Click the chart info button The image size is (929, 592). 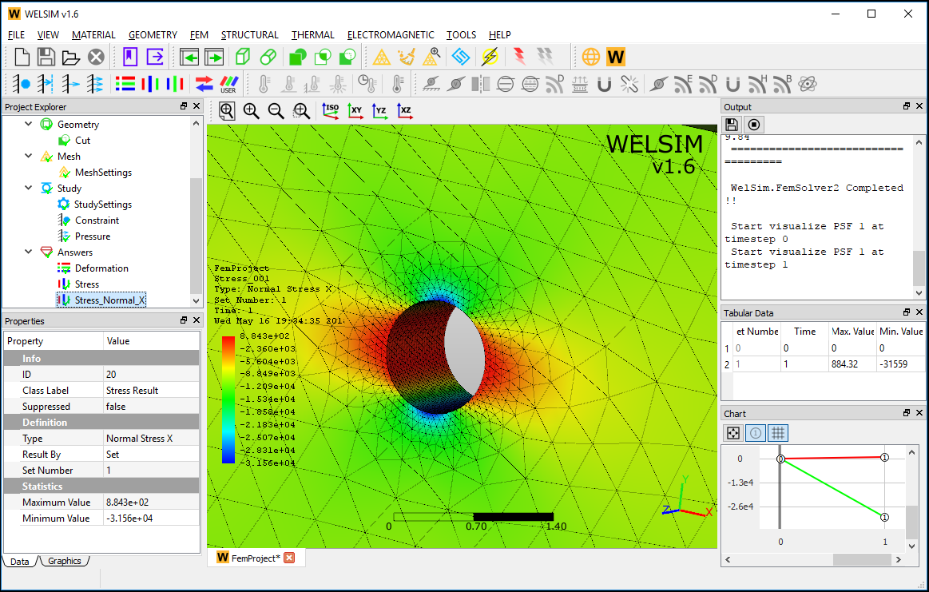click(x=755, y=432)
